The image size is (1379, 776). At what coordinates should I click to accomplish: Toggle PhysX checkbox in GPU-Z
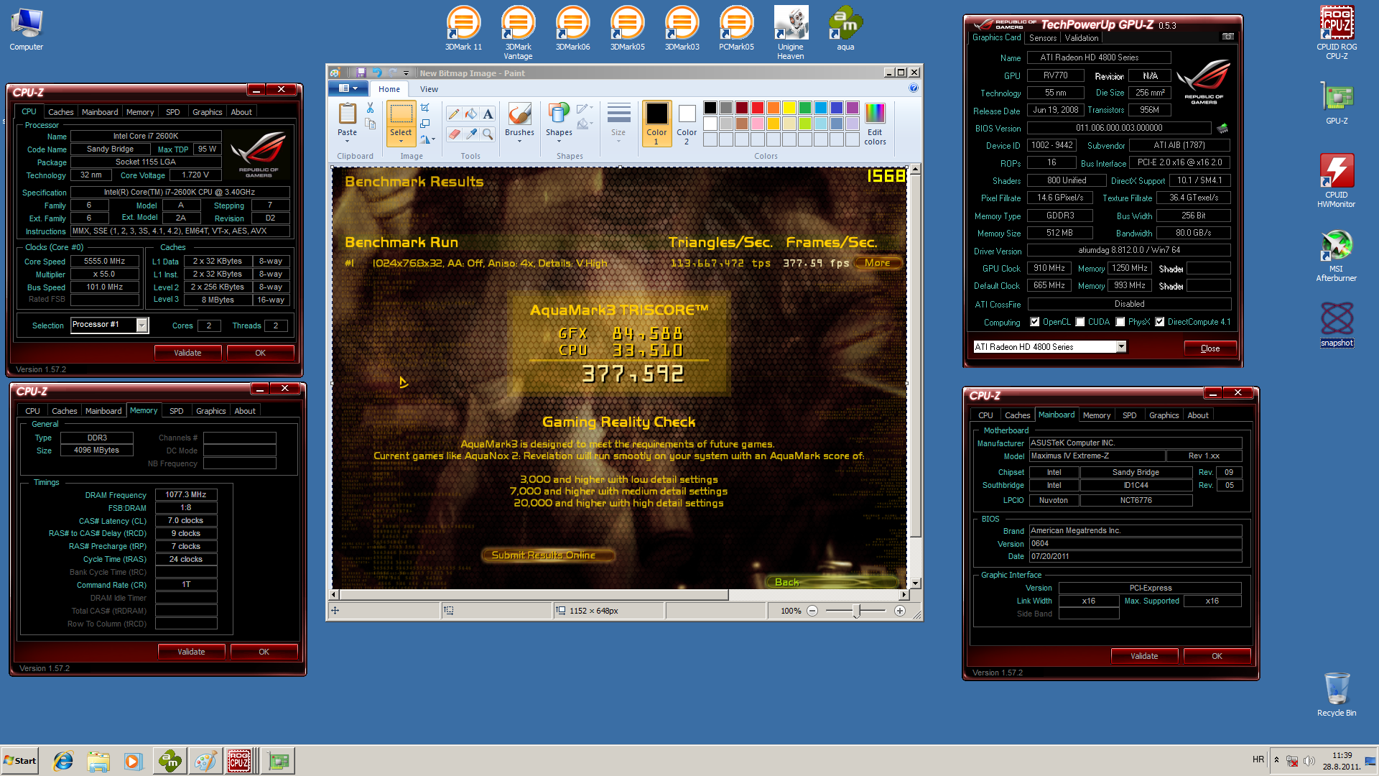[1120, 322]
